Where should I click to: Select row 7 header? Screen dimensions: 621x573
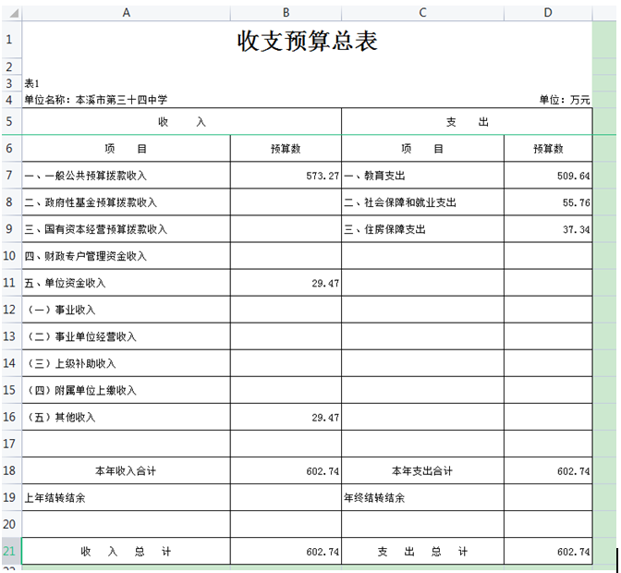[9, 175]
